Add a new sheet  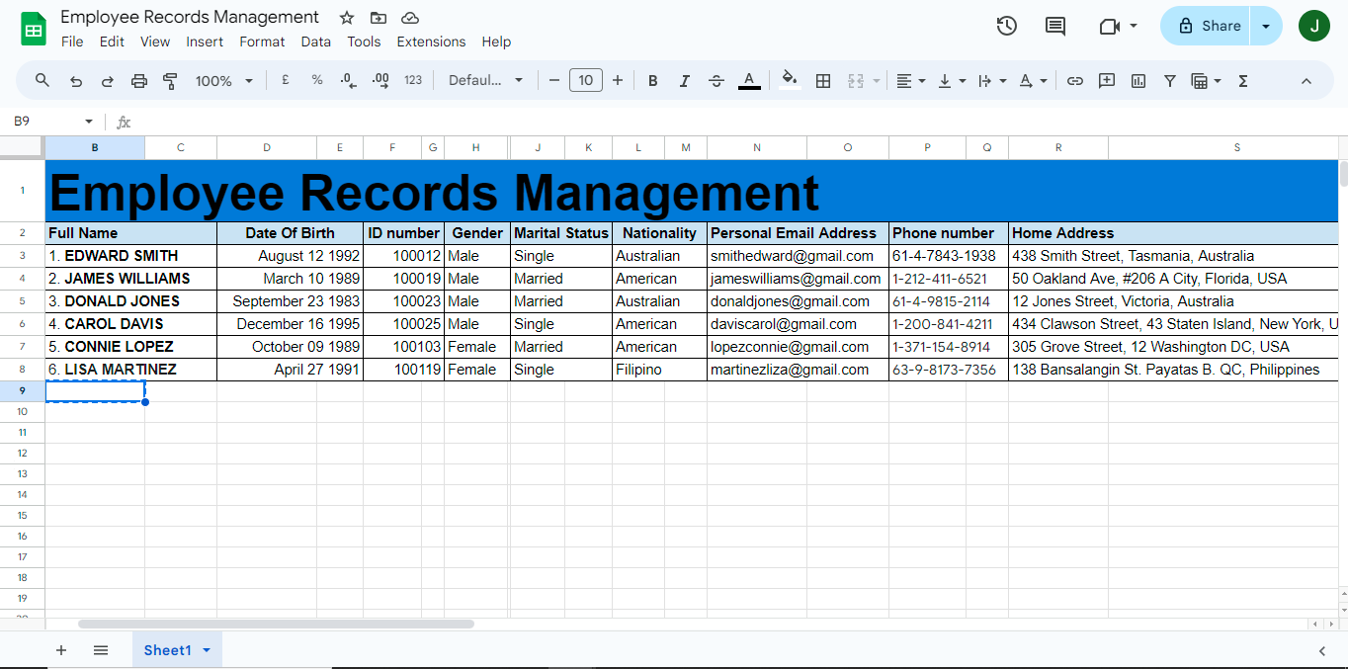(61, 650)
